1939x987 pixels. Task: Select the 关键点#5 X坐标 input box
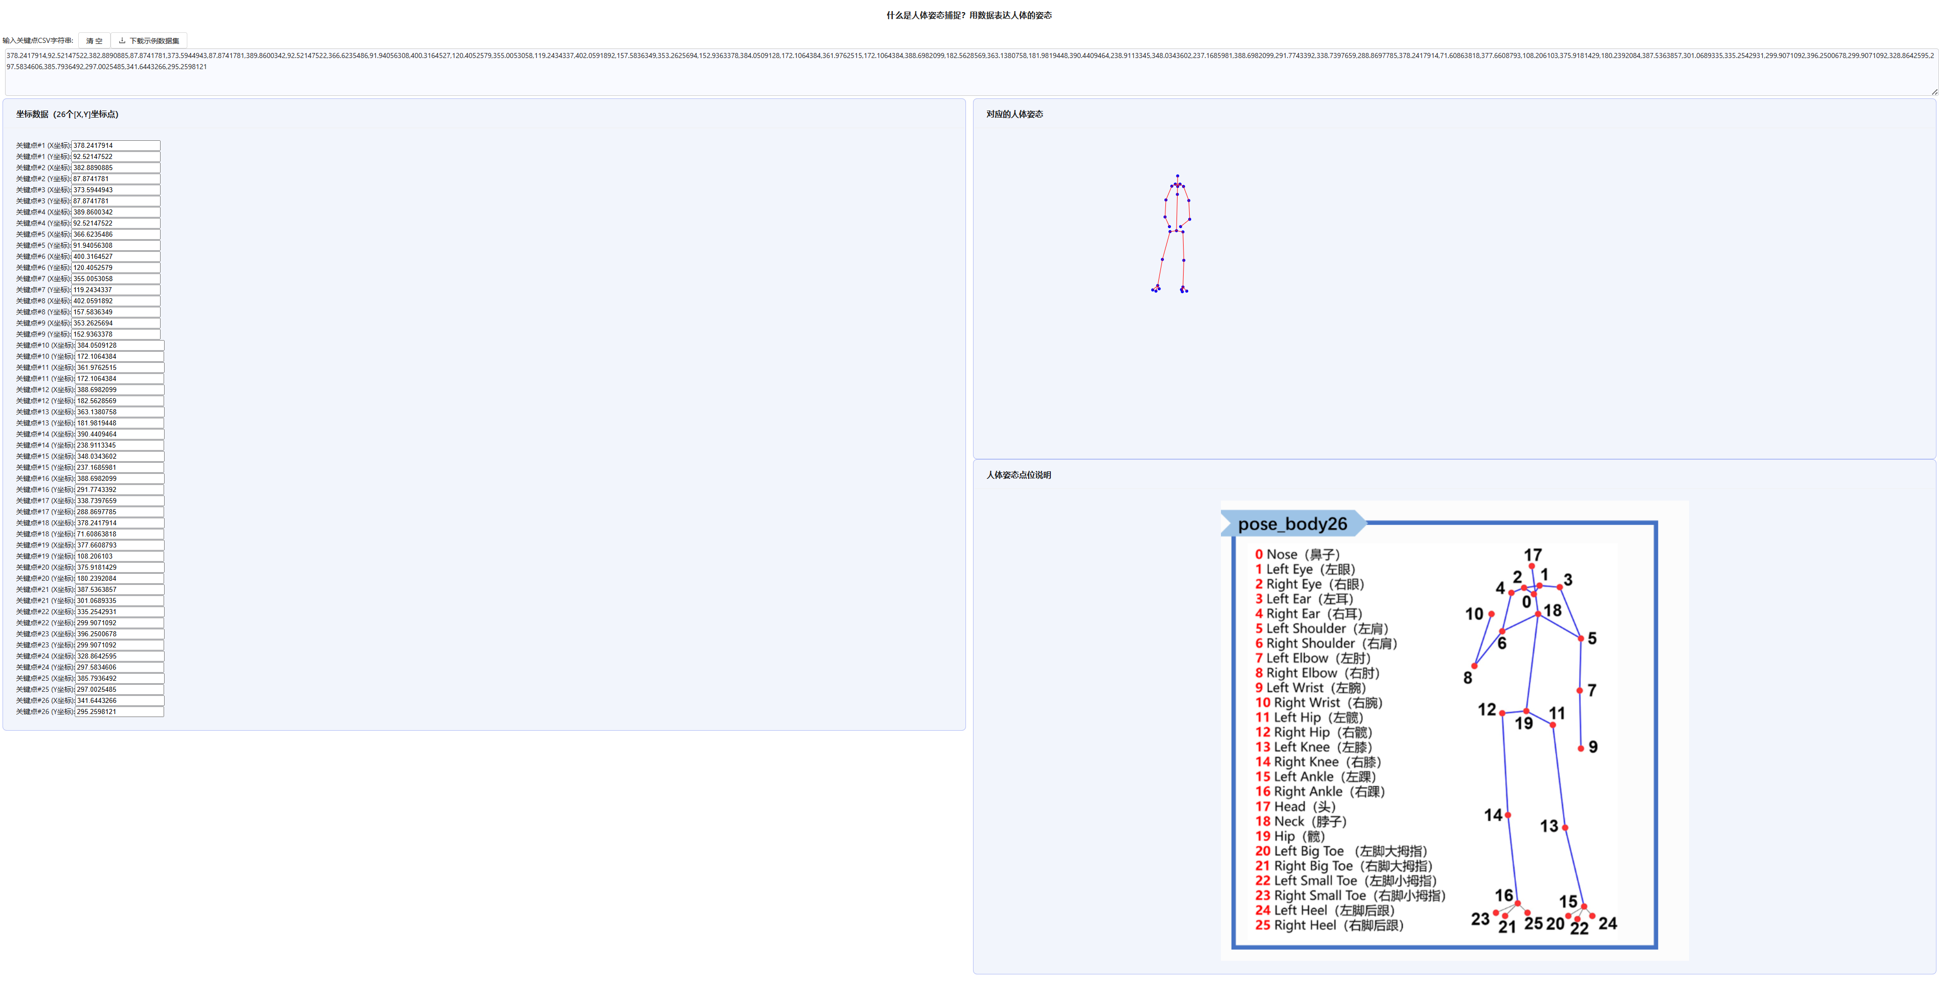click(x=116, y=234)
